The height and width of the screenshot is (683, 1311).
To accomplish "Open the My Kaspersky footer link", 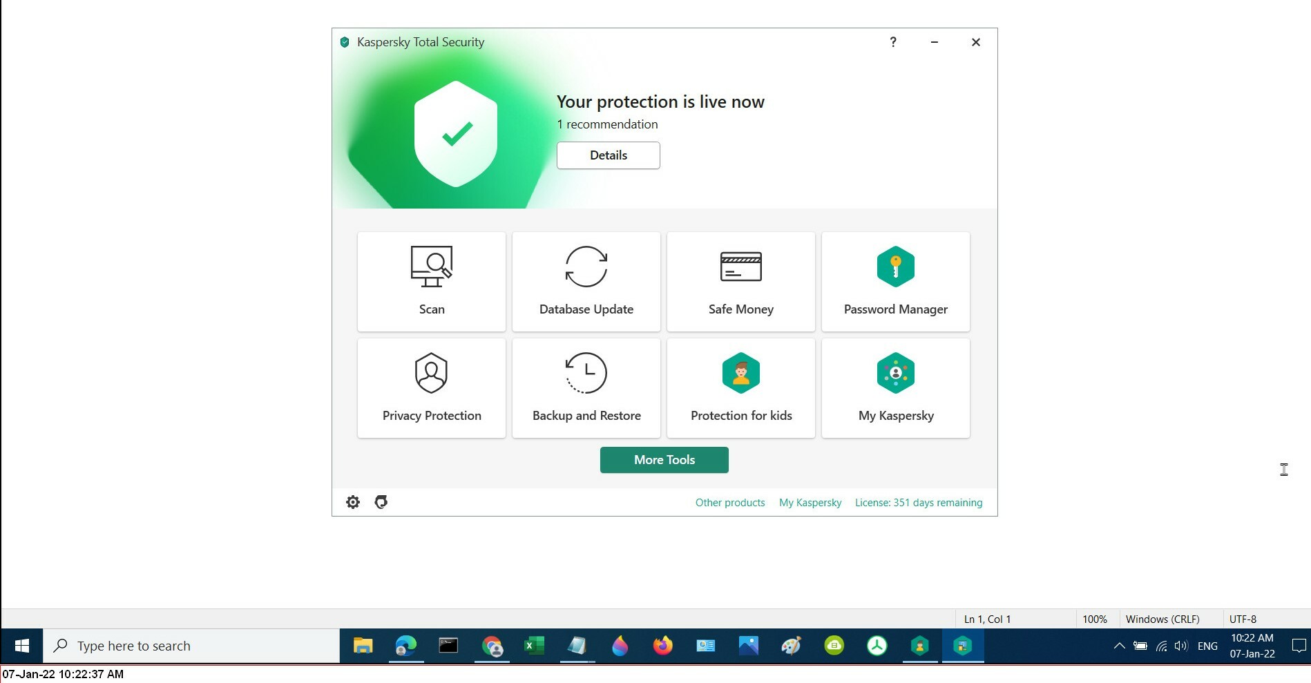I will click(x=810, y=503).
